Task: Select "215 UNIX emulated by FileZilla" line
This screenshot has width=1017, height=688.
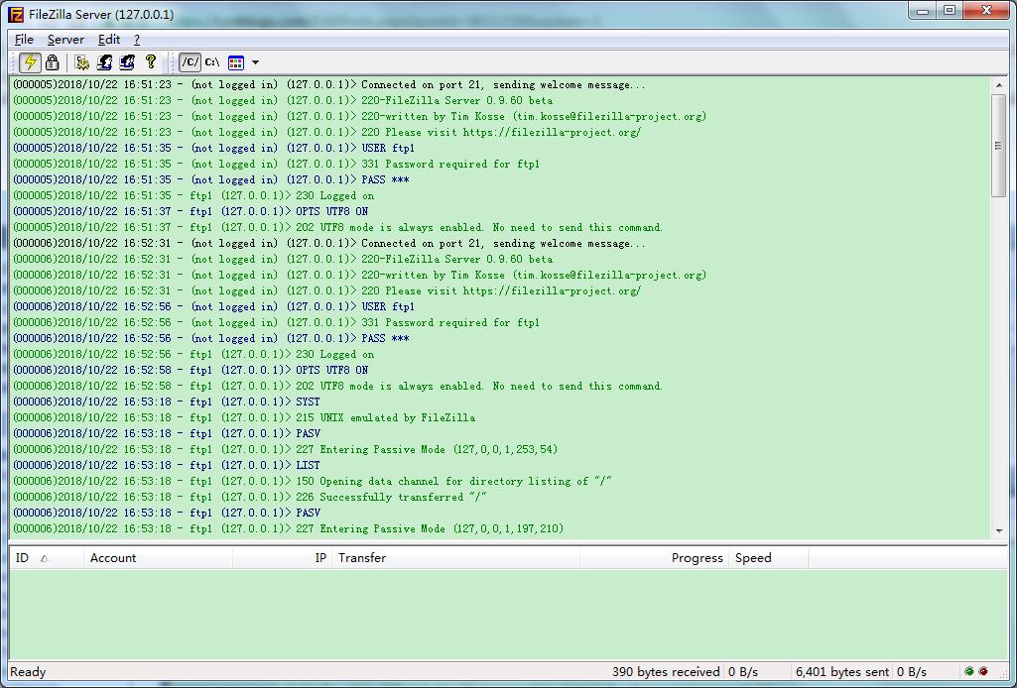Action: 244,417
